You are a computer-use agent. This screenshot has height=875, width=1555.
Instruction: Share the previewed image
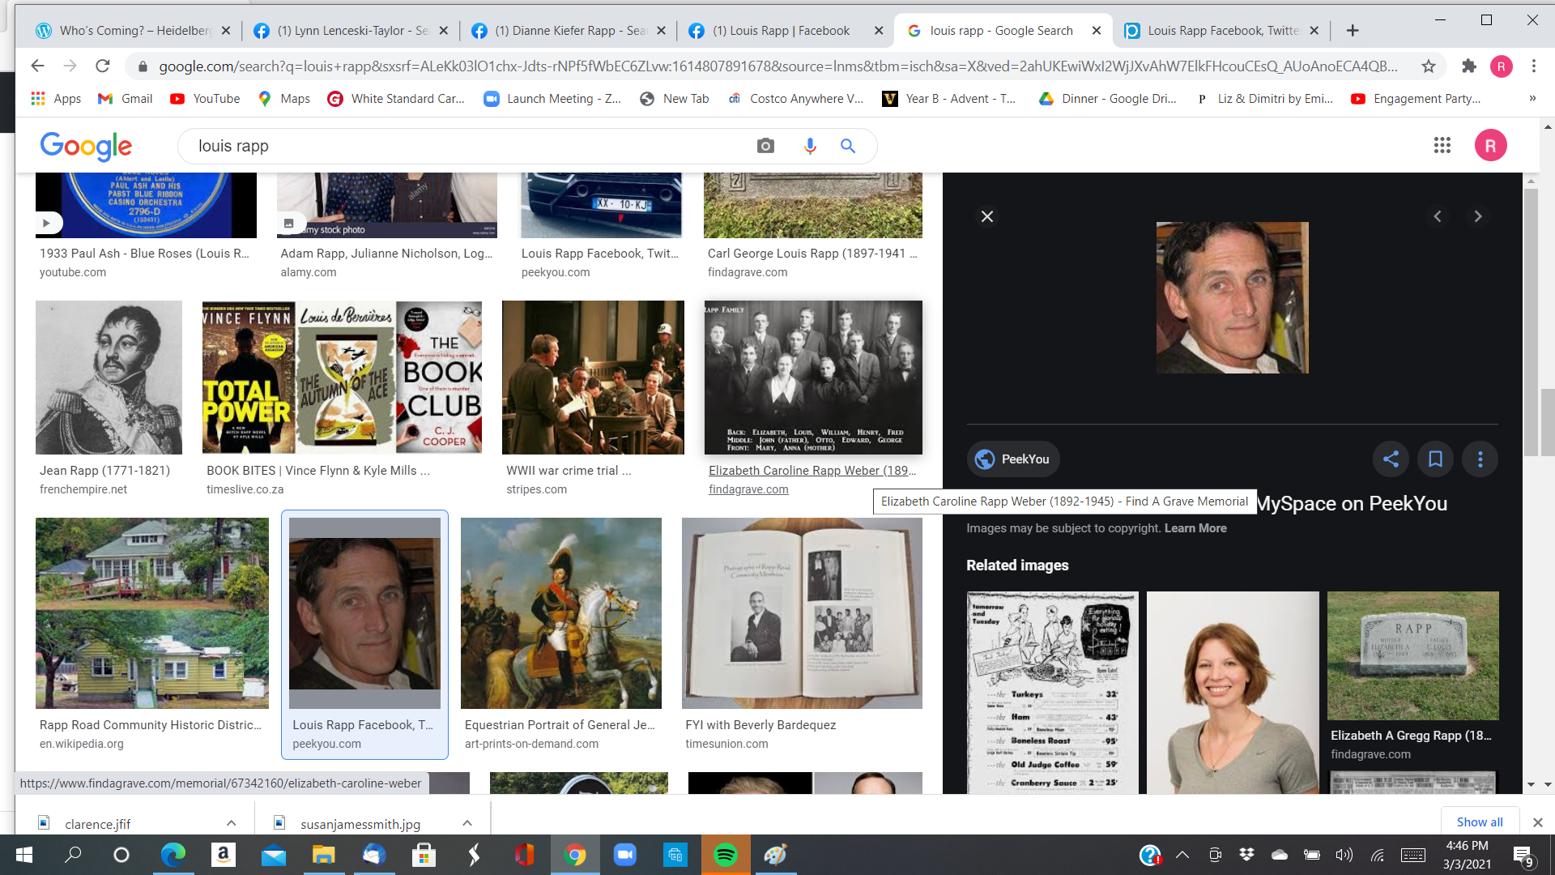[x=1391, y=459]
